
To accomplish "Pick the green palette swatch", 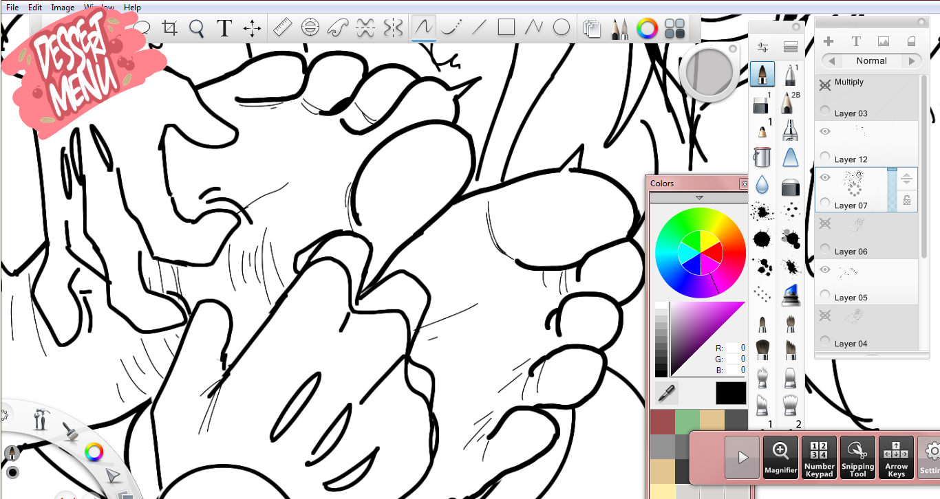I will [x=687, y=421].
